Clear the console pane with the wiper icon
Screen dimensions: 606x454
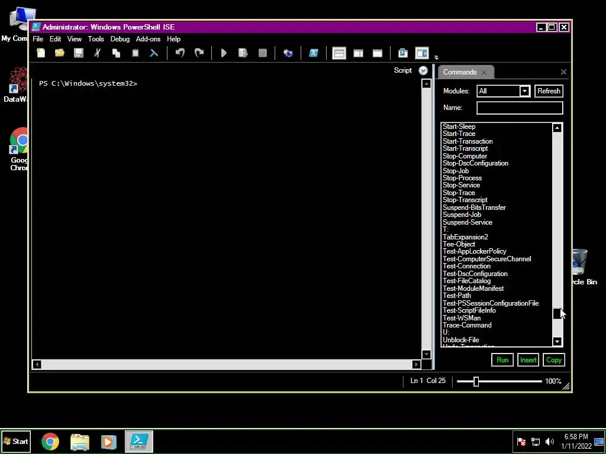(x=154, y=53)
